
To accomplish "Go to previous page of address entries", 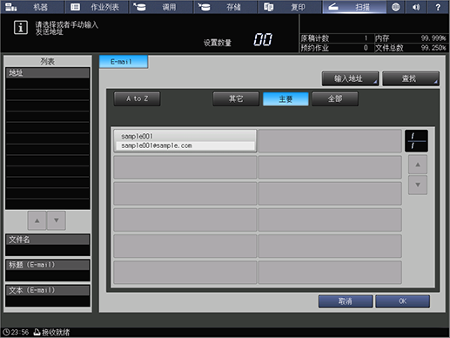I will (x=418, y=165).
